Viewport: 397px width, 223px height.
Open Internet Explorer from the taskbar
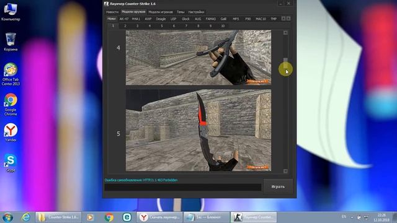coord(26,217)
